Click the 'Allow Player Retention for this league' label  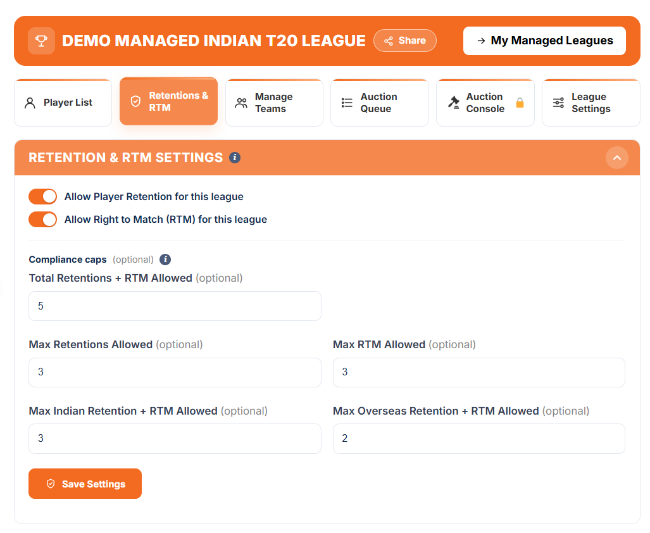pos(154,196)
